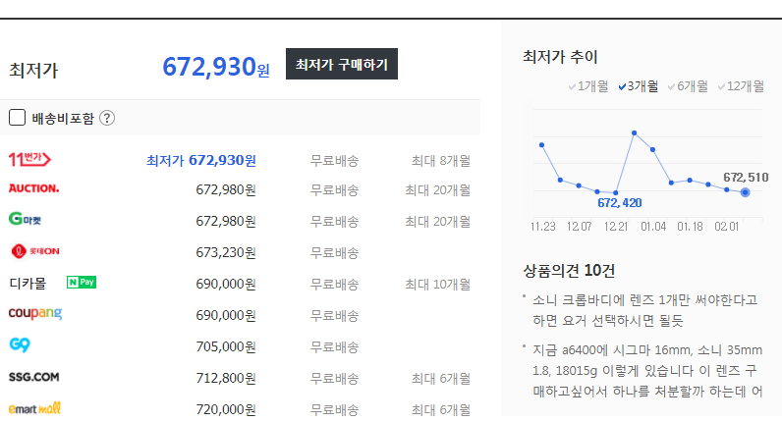Click the 최대 8개월 installment text for 11번가

click(441, 161)
